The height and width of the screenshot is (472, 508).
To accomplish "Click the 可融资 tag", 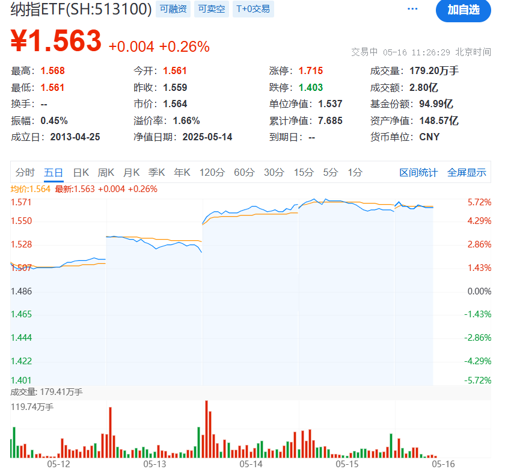I will 173,9.
